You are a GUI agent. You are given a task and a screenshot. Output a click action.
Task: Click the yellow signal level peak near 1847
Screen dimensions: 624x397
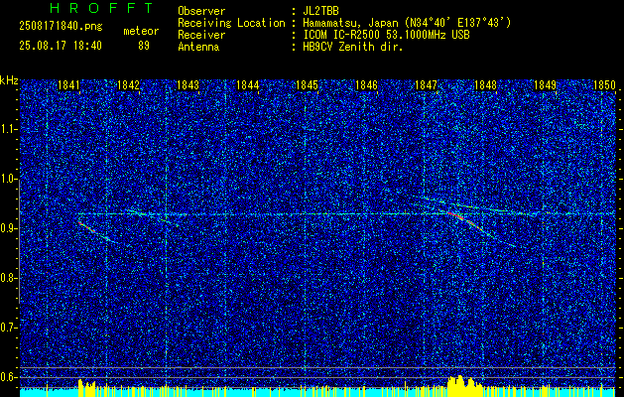click(463, 384)
